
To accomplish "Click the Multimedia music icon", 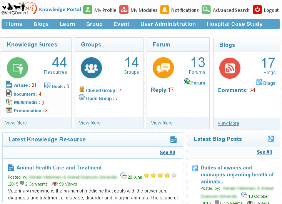I will point(9,102).
